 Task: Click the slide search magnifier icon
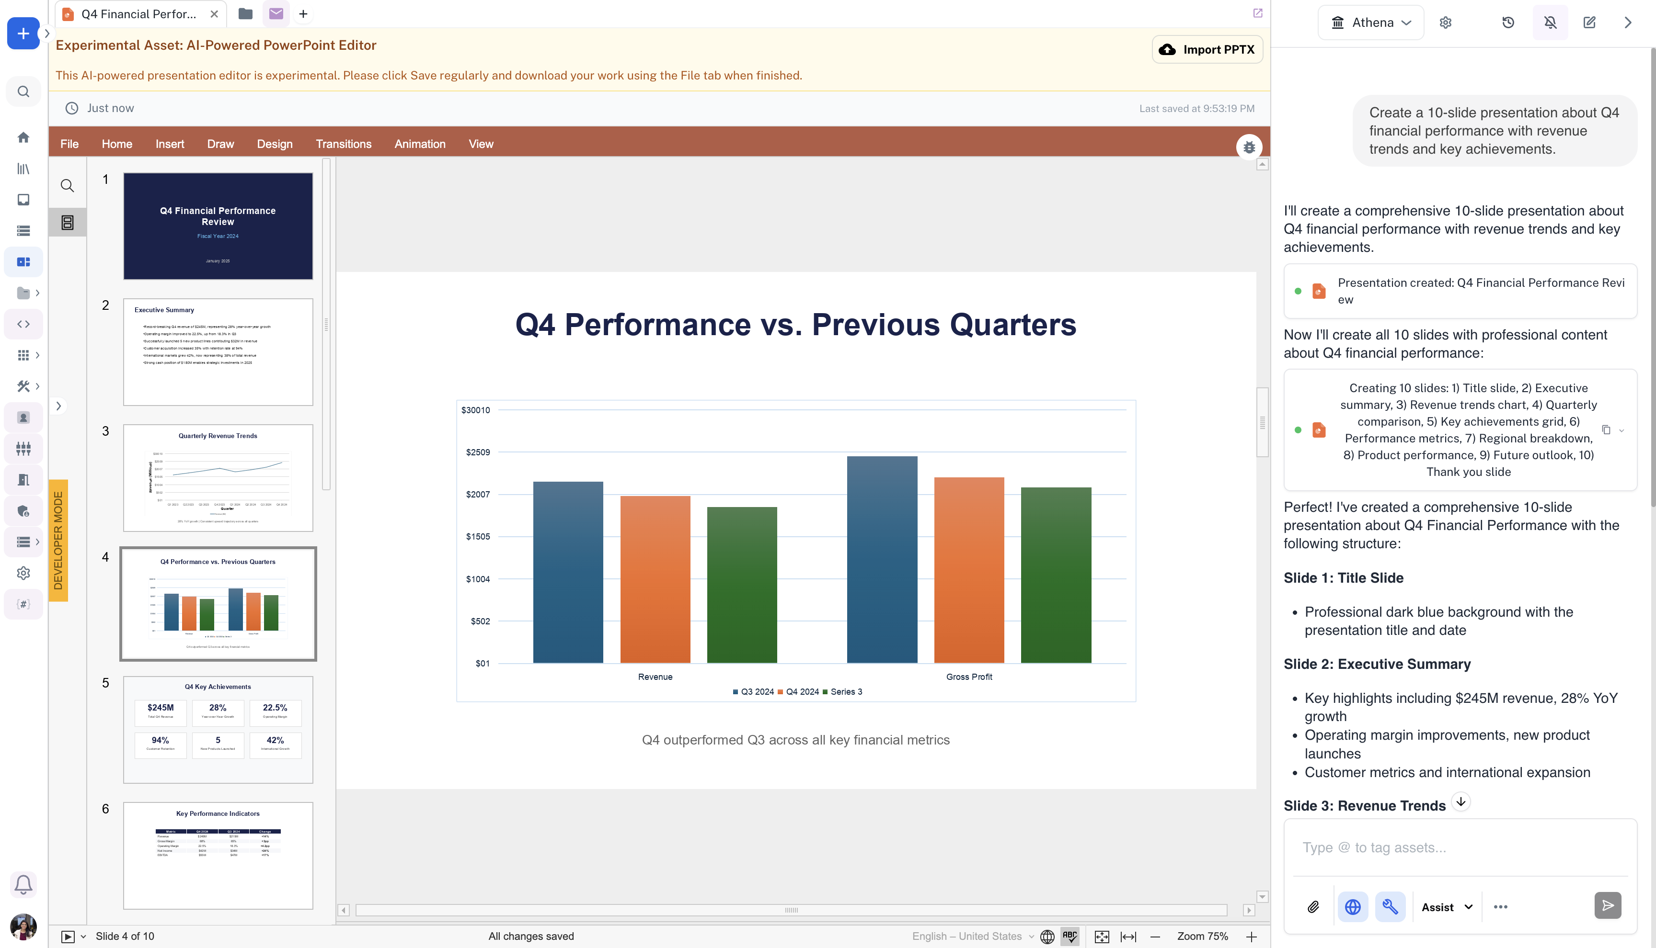[67, 186]
